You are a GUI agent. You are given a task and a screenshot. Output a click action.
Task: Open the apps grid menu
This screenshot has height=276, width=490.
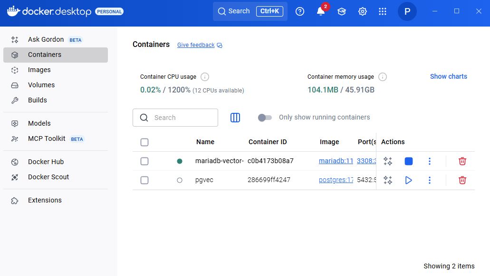point(383,11)
